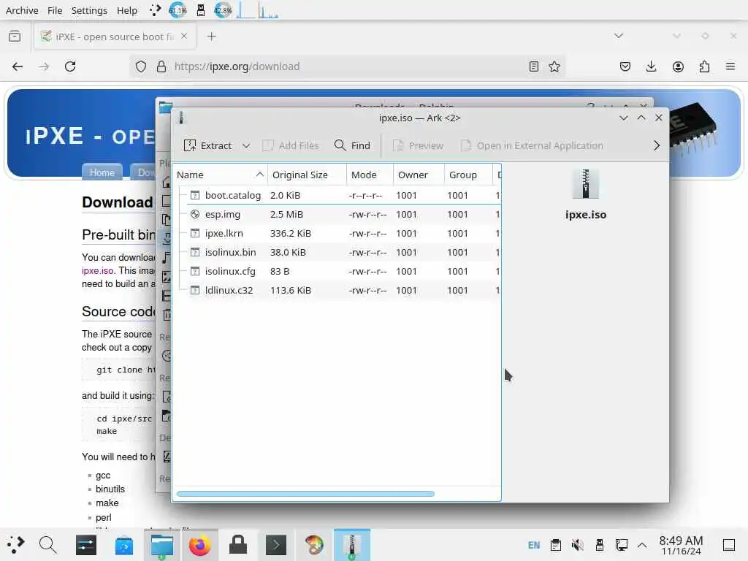Click the Mode column header
This screenshot has height=561, width=748.
370,175
